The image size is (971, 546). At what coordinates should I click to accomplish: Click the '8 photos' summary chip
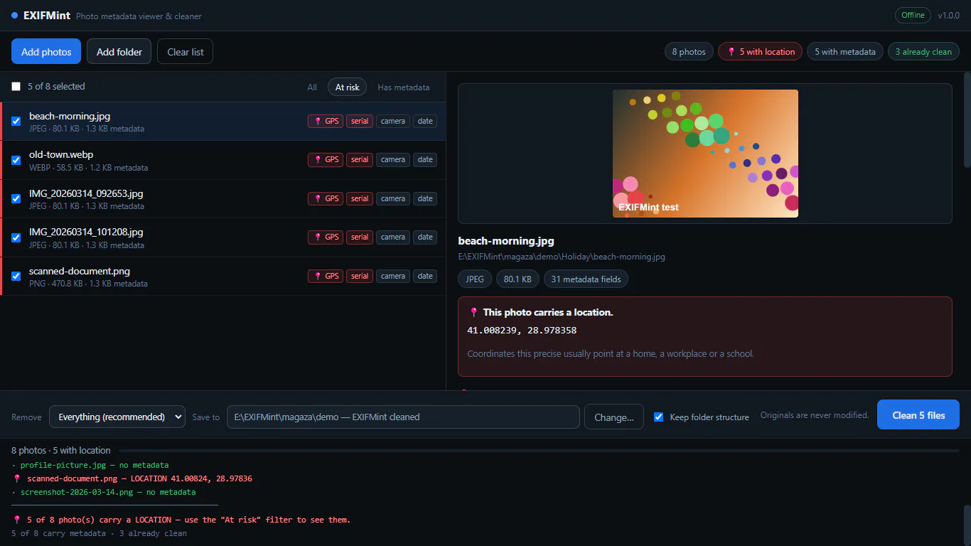pos(689,52)
